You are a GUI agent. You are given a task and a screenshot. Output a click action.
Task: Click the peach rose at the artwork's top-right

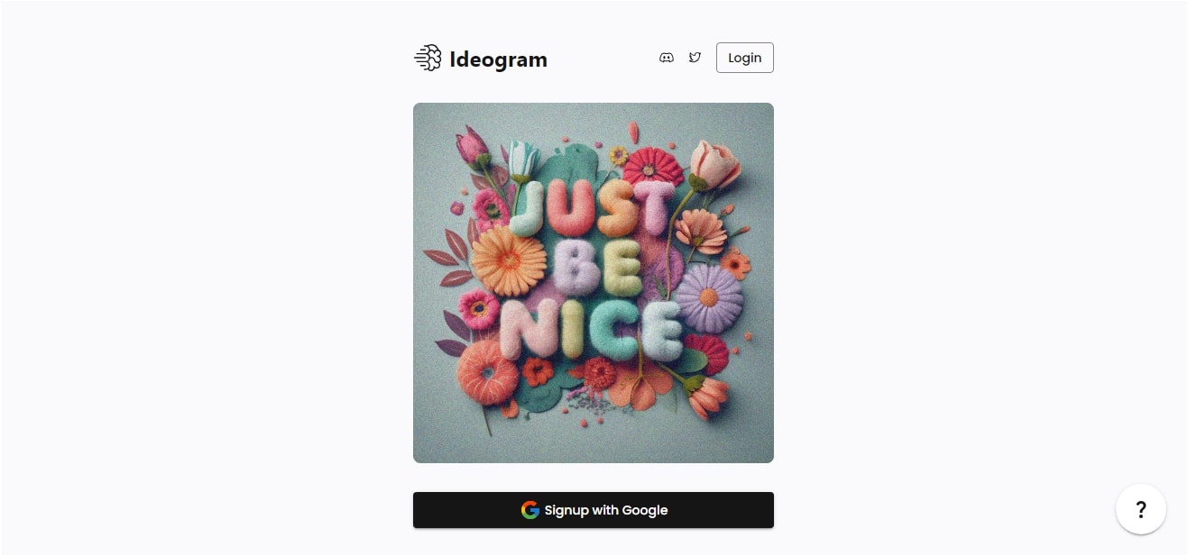click(715, 165)
